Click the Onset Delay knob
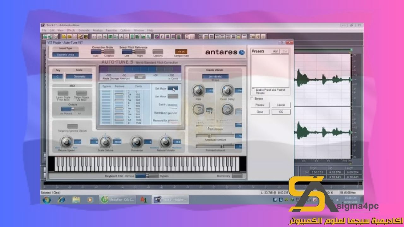This screenshot has width=404, height=227. click(227, 91)
